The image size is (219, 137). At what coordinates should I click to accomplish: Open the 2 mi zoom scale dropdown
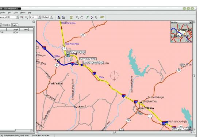pos(39,17)
